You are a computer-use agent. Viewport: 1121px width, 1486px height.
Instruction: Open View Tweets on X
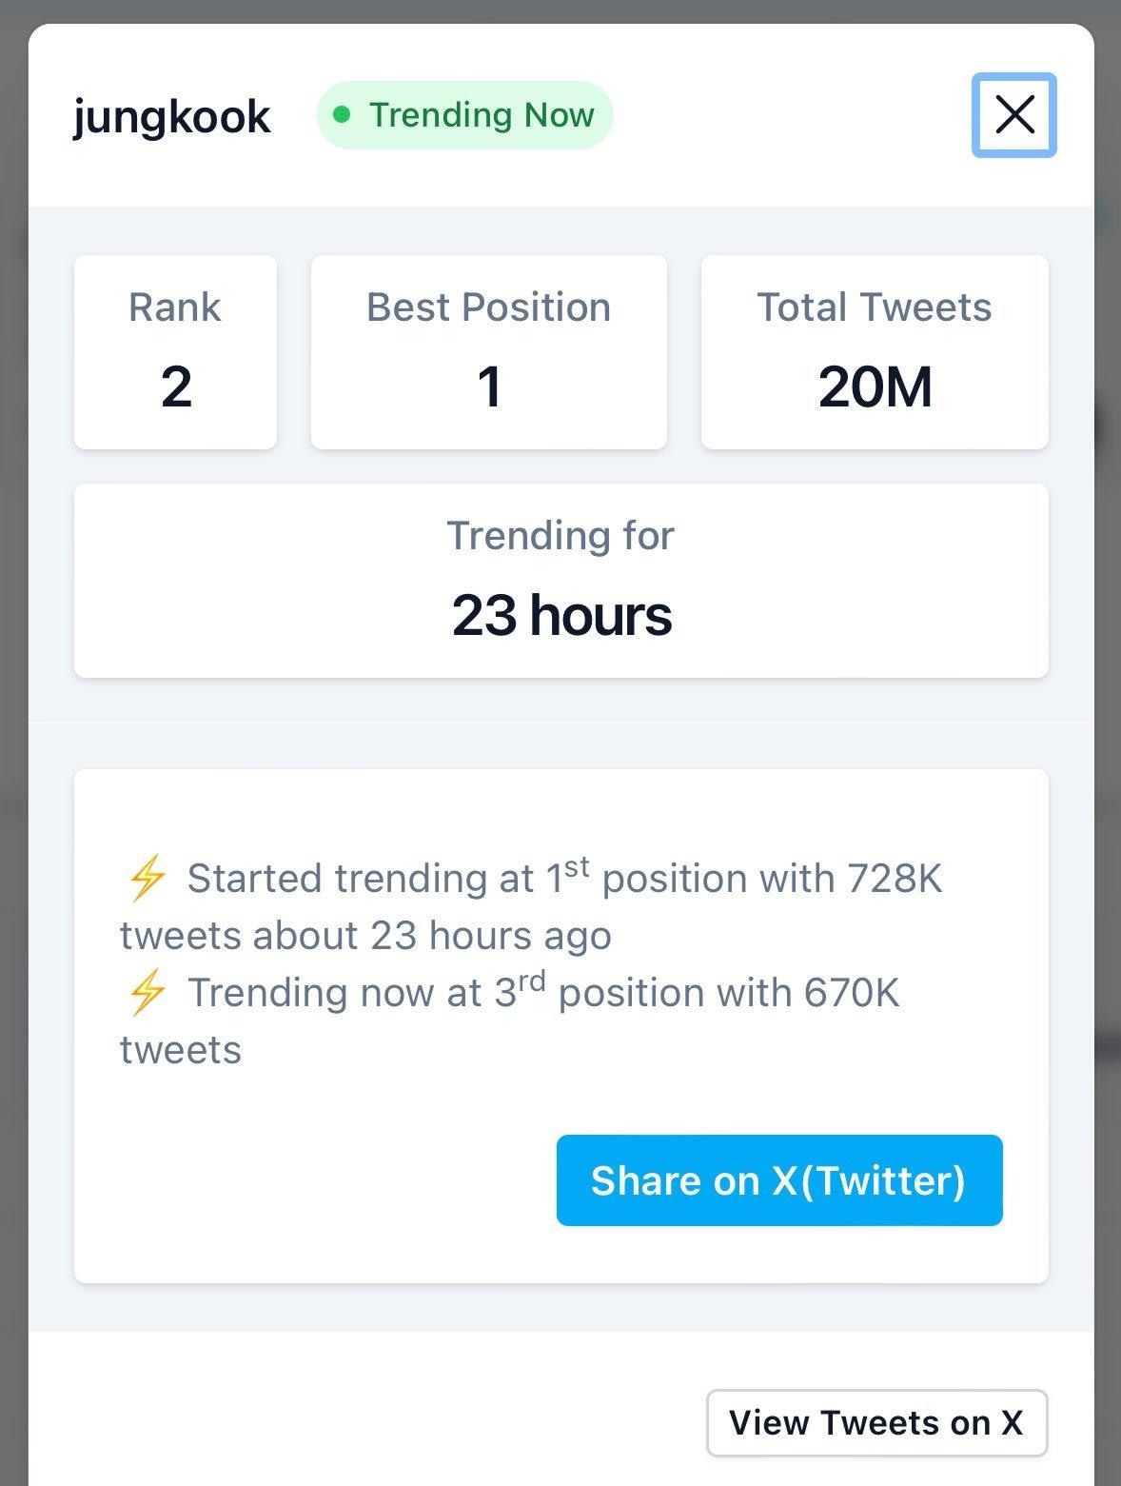pyautogui.click(x=876, y=1423)
